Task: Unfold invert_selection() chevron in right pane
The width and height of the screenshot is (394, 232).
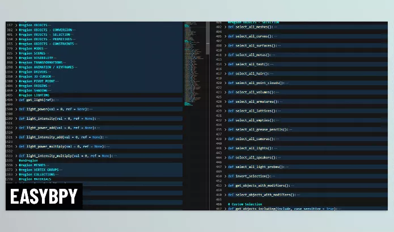Action: 226,176
